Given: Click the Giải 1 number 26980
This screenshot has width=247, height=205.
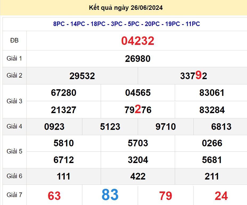Looking at the screenshot, I should tap(137, 59).
